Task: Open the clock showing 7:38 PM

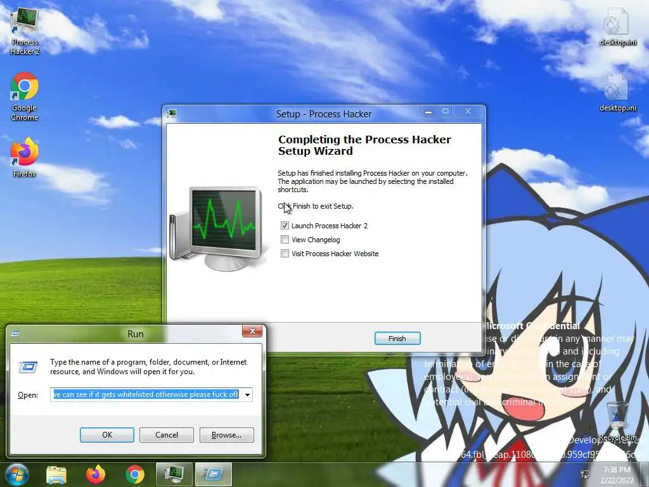Action: tap(617, 474)
